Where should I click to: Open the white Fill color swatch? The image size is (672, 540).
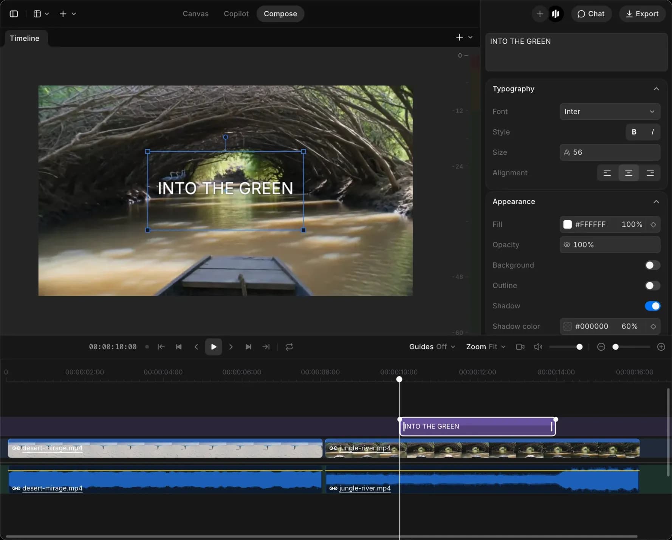567,224
